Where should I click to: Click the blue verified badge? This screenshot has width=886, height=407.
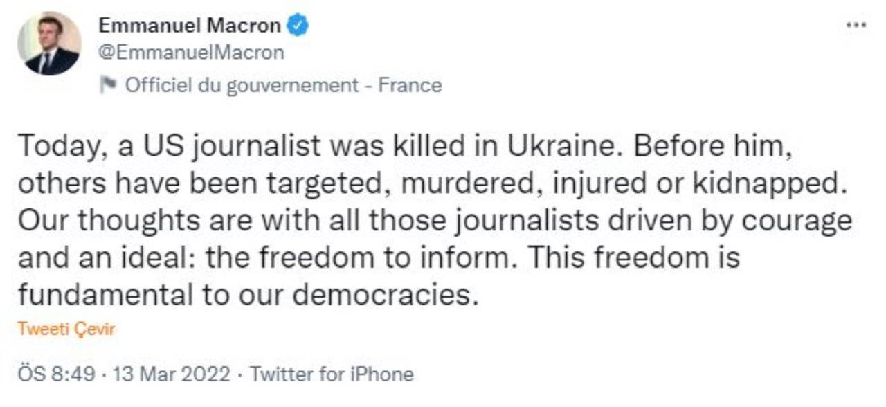pos(298,26)
